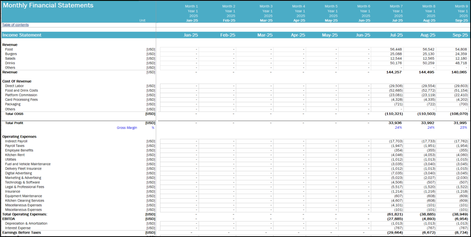Image resolution: width=471 pixels, height=237 pixels.
Task: Open the Table of contents link
Action: (x=15, y=25)
